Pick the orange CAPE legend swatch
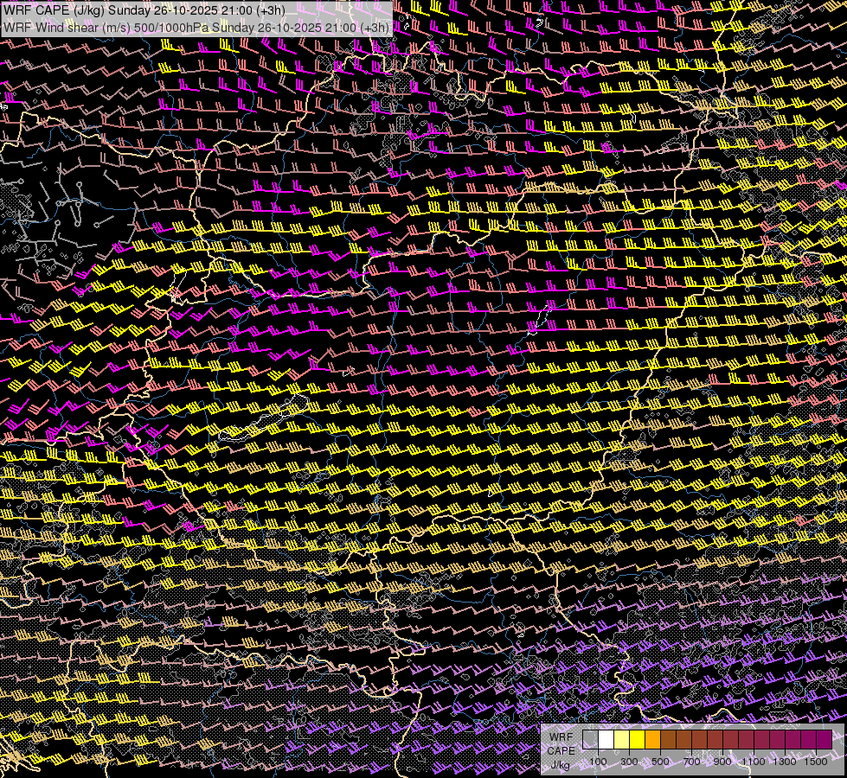This screenshot has height=778, width=847. [652, 739]
